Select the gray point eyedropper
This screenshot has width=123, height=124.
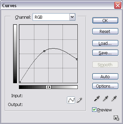(106, 99)
